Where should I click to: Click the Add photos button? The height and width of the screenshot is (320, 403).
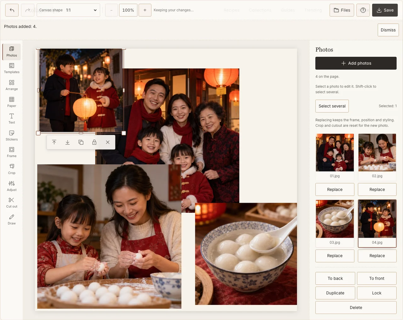tap(356, 63)
